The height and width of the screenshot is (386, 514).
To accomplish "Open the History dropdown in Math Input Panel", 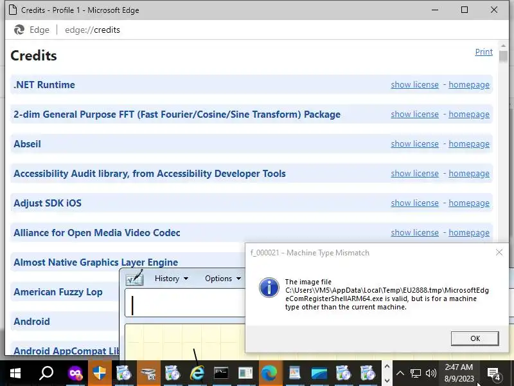I will (x=172, y=279).
